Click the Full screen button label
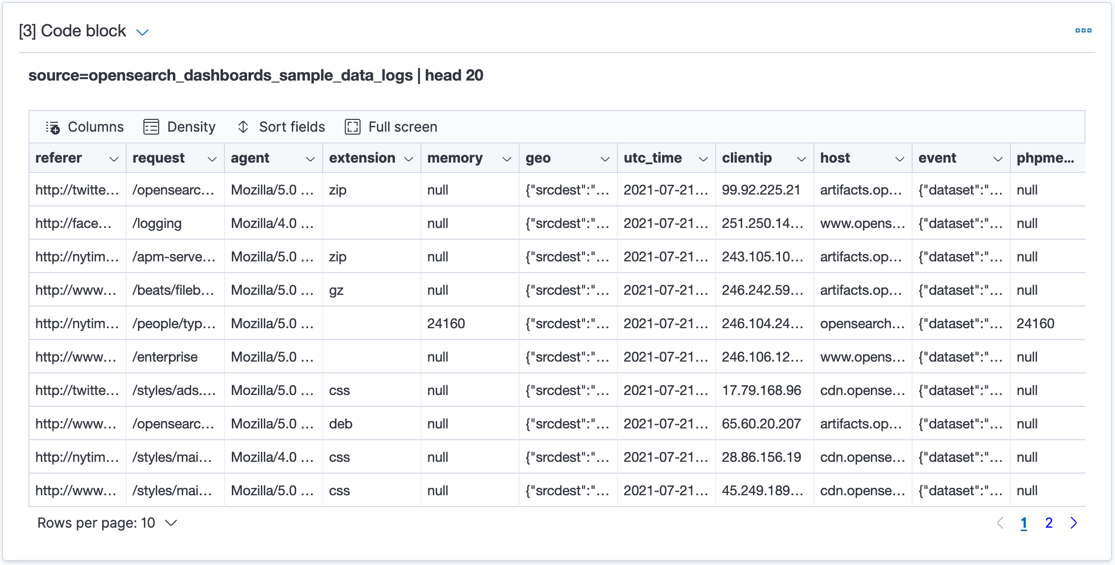The width and height of the screenshot is (1115, 565). click(x=403, y=127)
